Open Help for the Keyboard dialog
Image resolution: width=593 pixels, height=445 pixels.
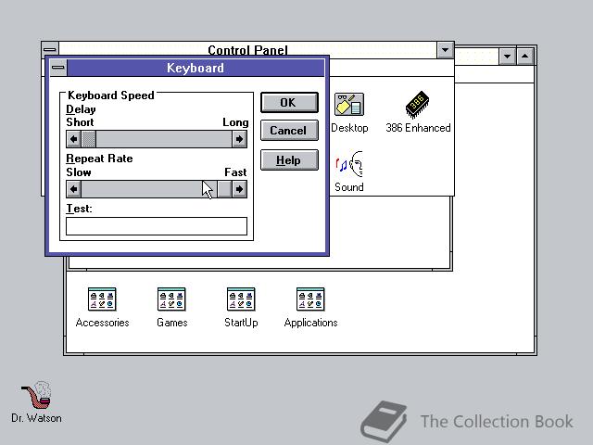coord(289,160)
